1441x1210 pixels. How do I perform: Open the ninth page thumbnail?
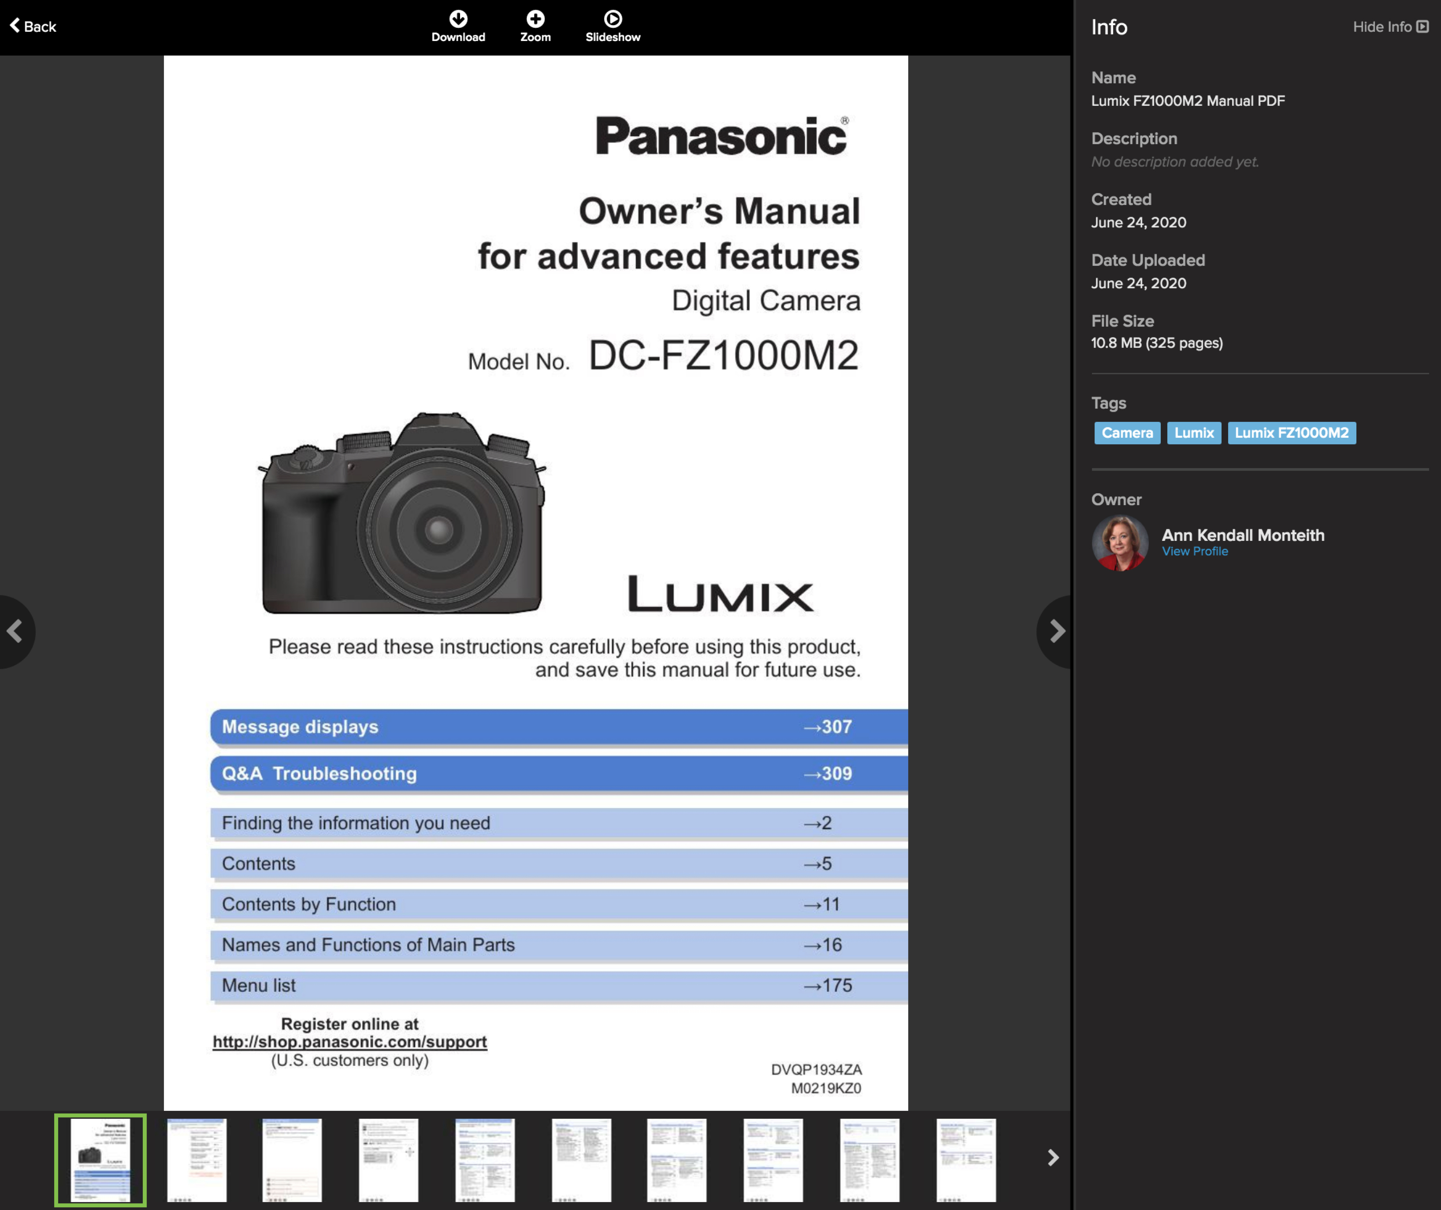pos(869,1160)
